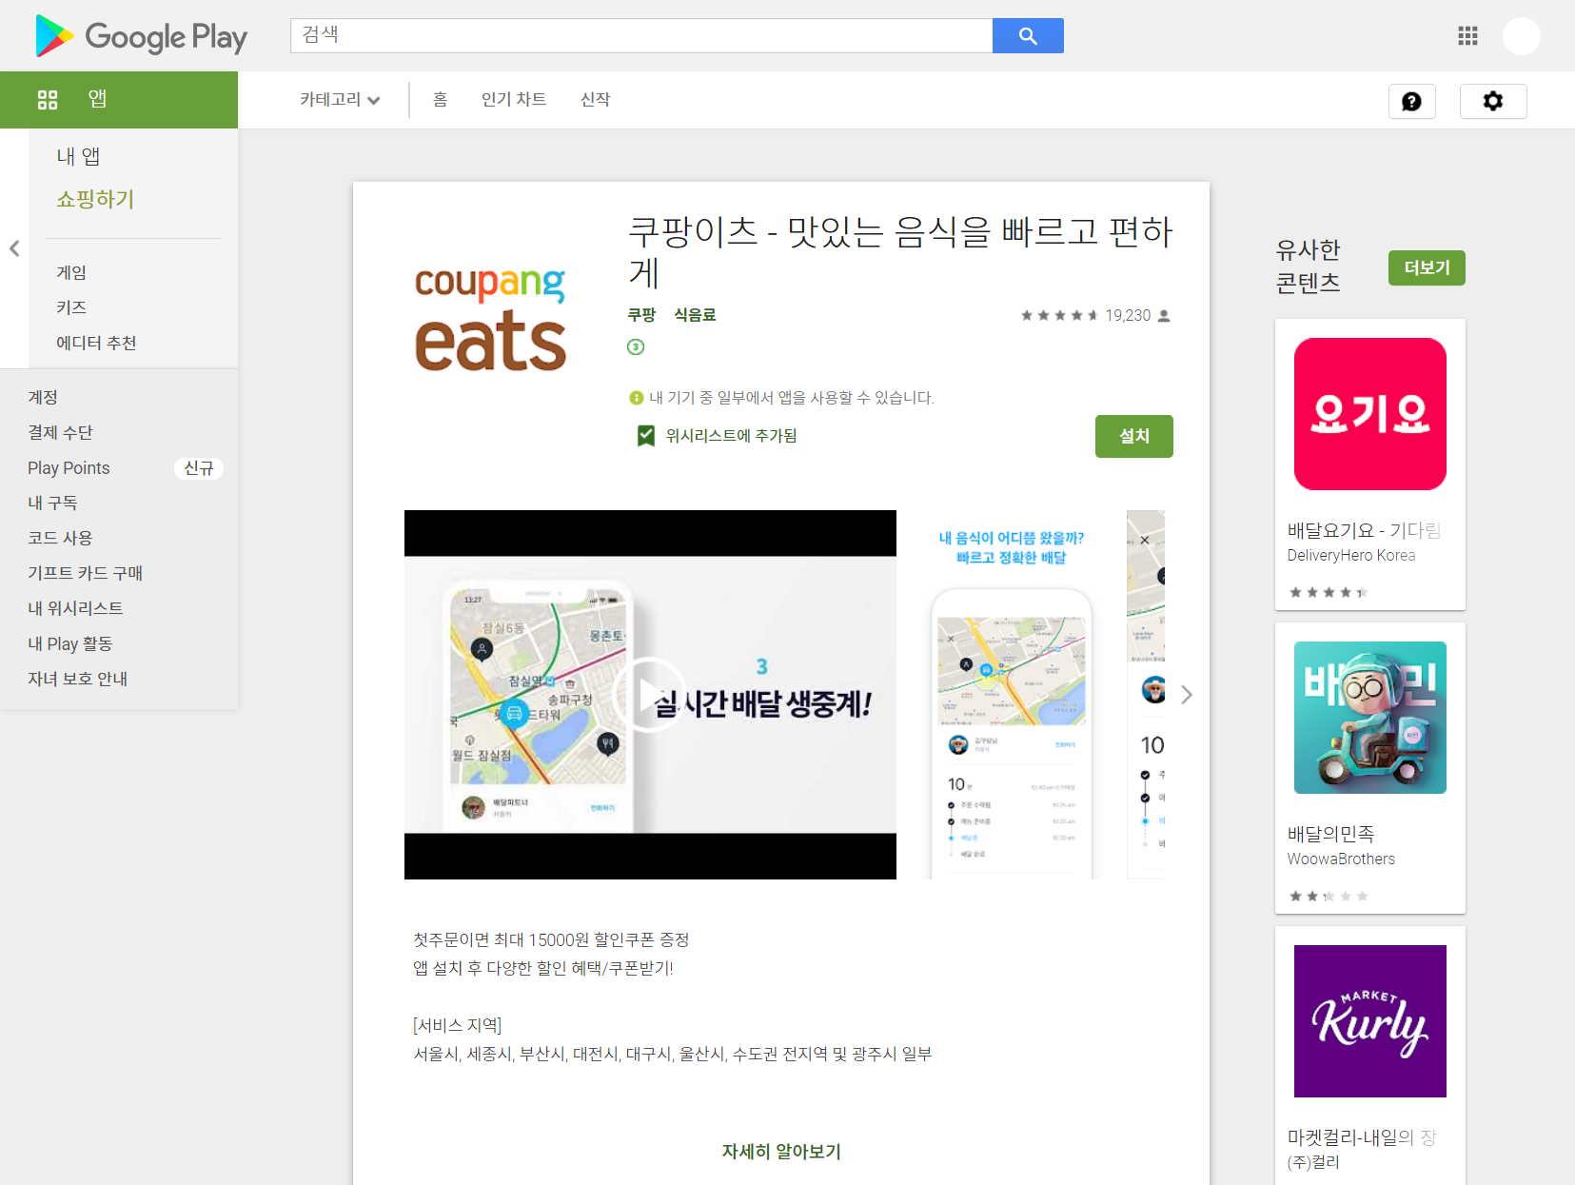Open 내 Play 활동 link
The width and height of the screenshot is (1575, 1185).
coord(69,643)
